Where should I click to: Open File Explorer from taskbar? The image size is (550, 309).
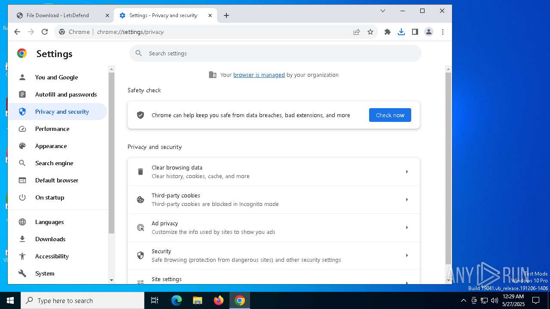pyautogui.click(x=198, y=300)
